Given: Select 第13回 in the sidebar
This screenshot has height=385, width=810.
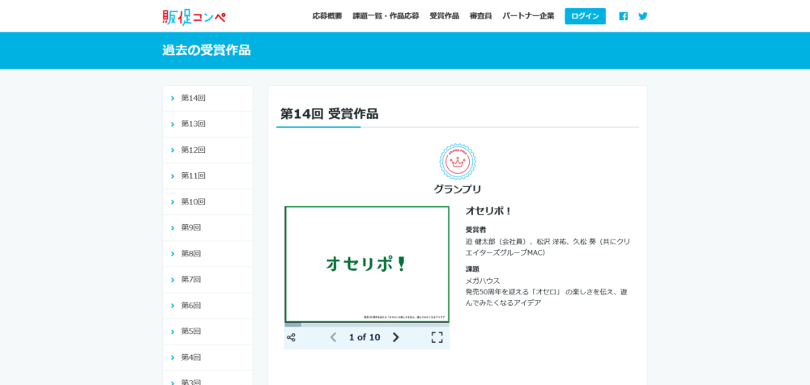Looking at the screenshot, I should [x=193, y=124].
